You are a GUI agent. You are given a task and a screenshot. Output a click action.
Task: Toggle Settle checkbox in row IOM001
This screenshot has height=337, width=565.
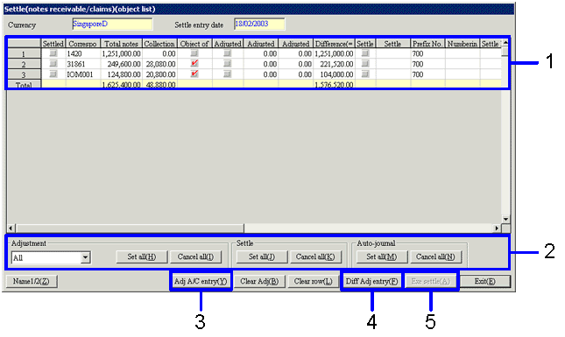365,74
